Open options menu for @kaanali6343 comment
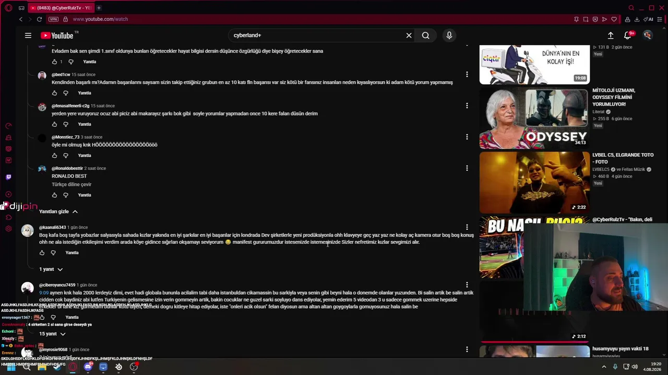The width and height of the screenshot is (668, 375). [467, 227]
